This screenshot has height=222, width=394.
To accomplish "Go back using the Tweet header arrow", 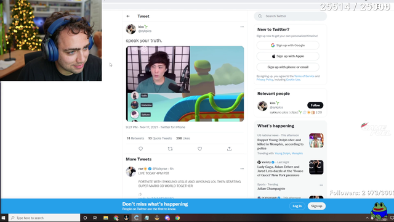I will 128,16.
